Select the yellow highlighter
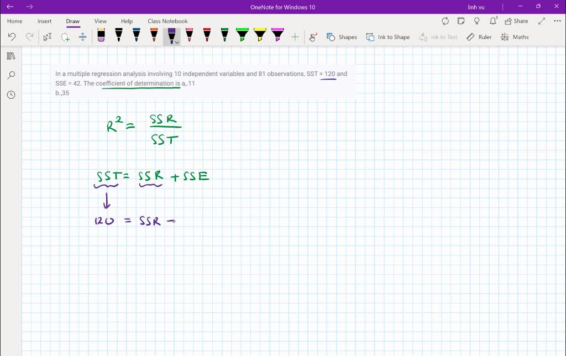The width and height of the screenshot is (566, 356). tap(259, 35)
